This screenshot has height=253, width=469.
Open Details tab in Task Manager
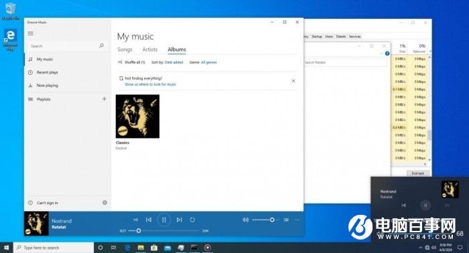pos(341,36)
